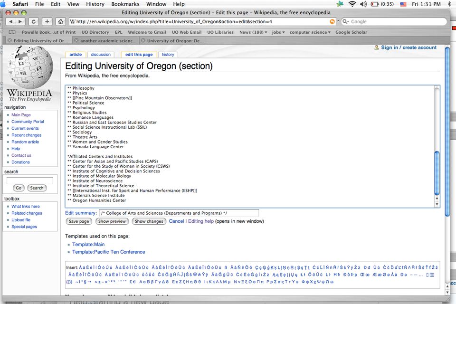This screenshot has width=456, height=342.
Task: Select the history tab
Action: point(168,54)
